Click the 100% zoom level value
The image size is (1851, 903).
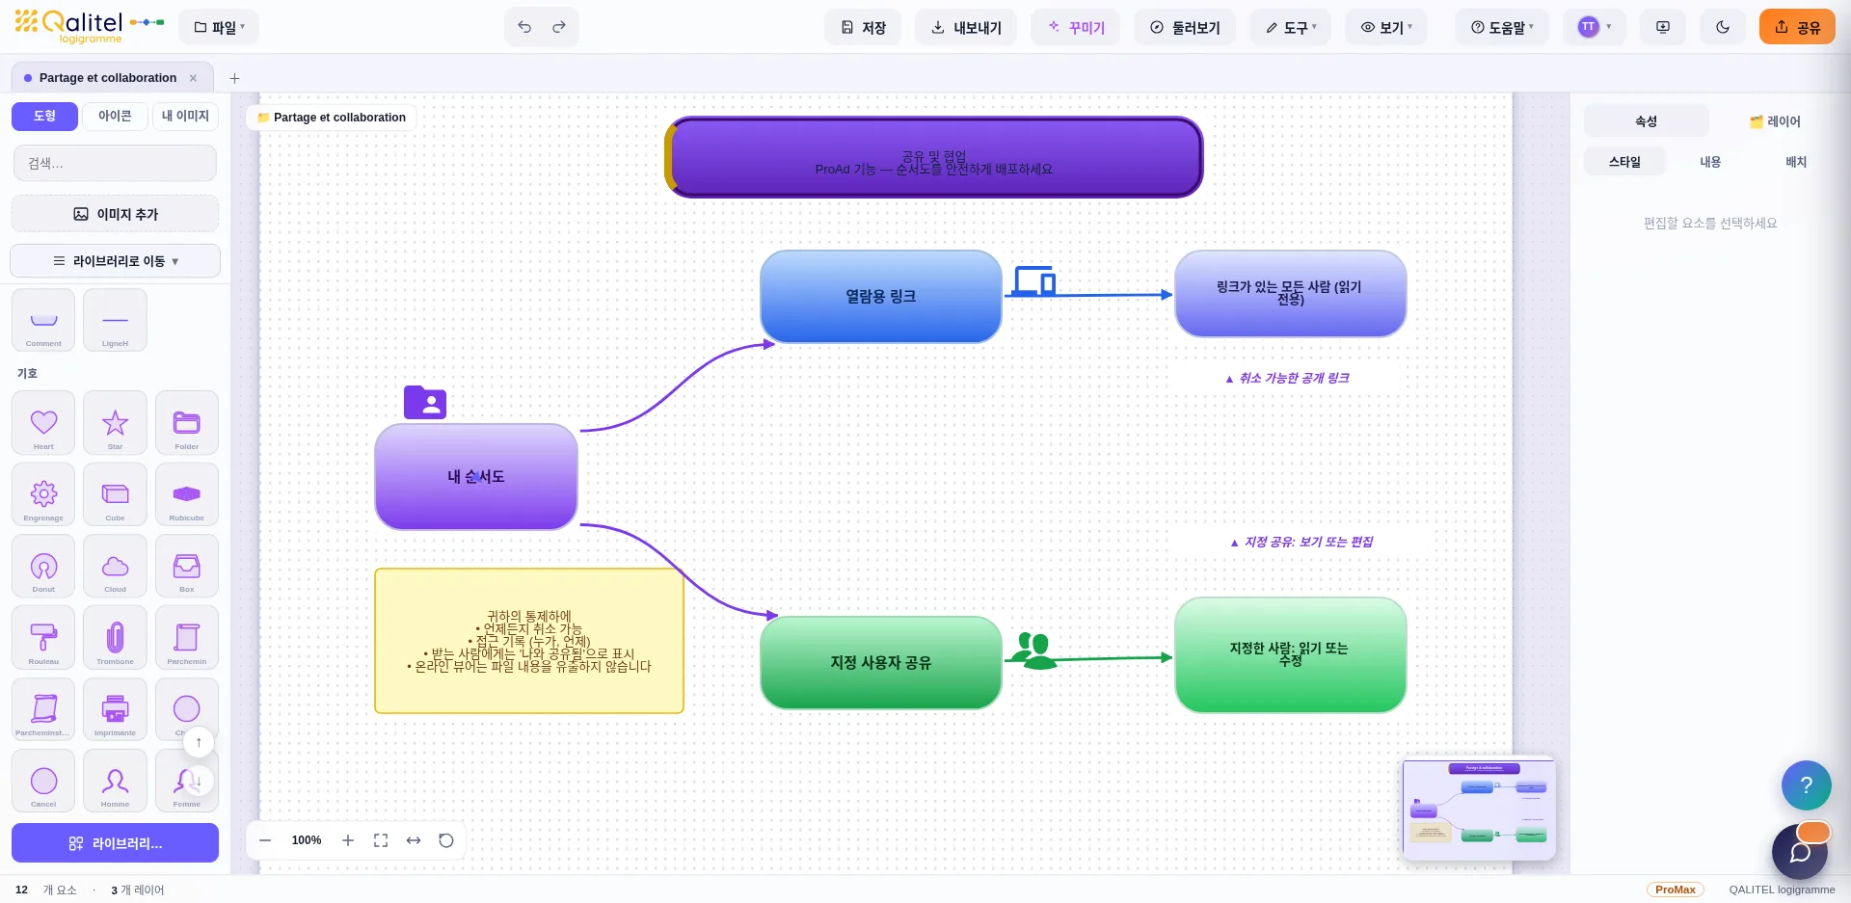point(307,840)
